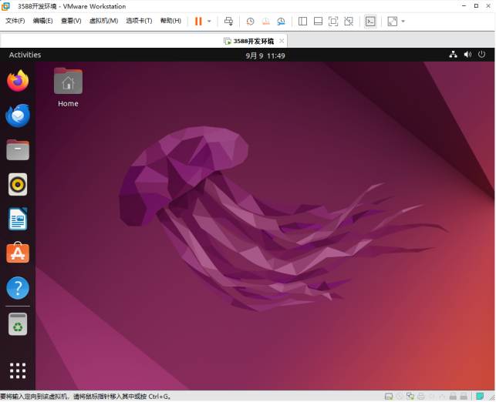Image resolution: width=496 pixels, height=402 pixels.
Task: Open the Trash in the dock
Action: pos(18,323)
